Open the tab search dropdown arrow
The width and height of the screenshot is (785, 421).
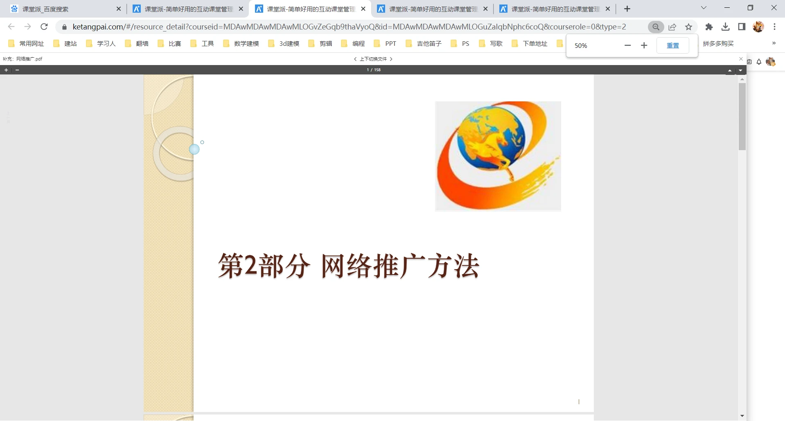click(704, 8)
